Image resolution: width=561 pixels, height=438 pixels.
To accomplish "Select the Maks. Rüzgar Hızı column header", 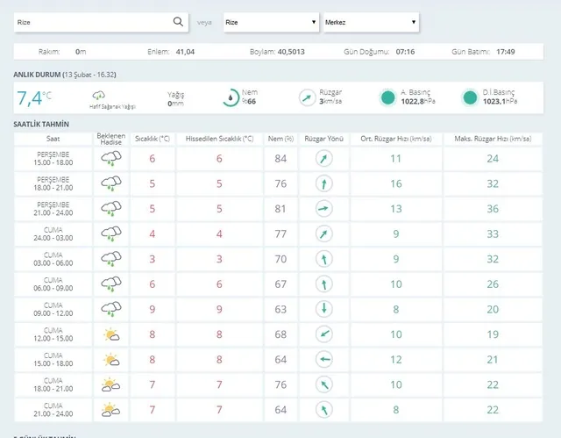I will point(493,139).
